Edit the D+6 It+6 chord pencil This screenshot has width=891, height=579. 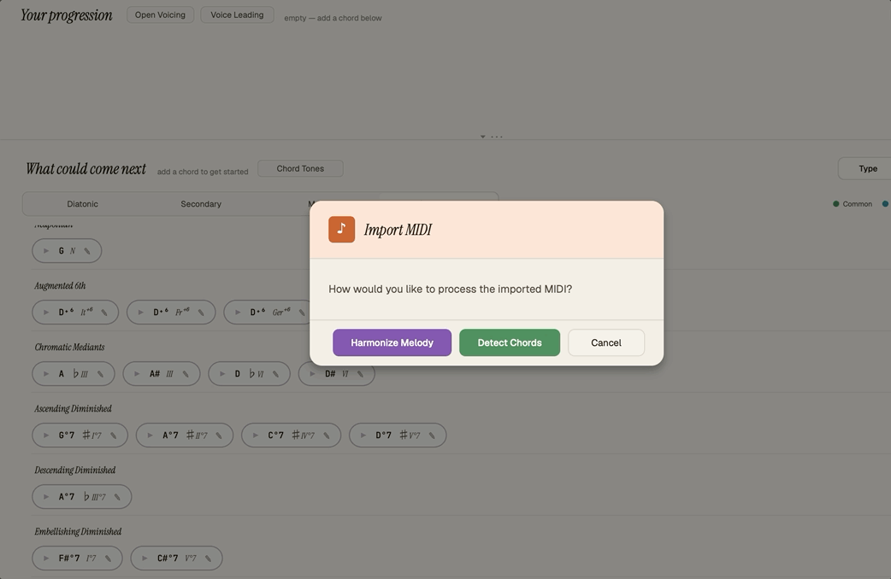(104, 313)
